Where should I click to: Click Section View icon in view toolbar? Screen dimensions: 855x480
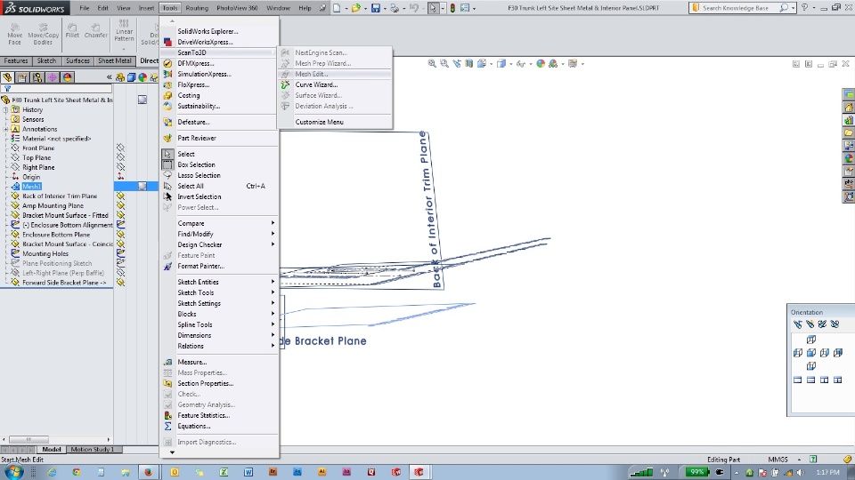[469, 64]
